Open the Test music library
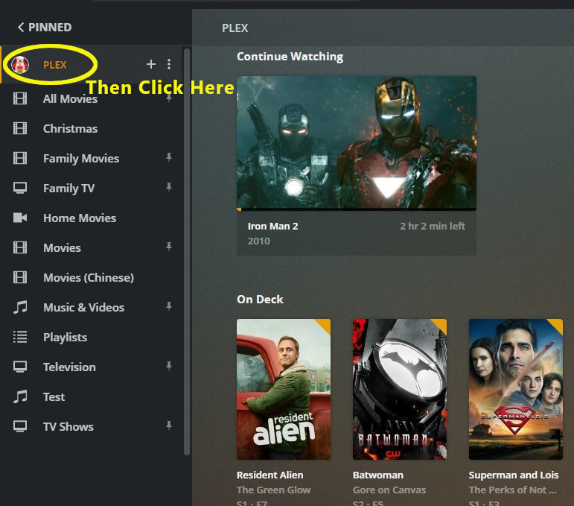Screen dimensions: 574x506 click(54, 396)
